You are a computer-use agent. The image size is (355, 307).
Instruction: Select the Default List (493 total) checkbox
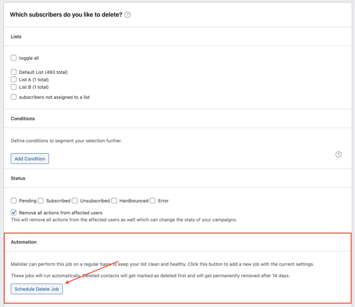[14, 72]
